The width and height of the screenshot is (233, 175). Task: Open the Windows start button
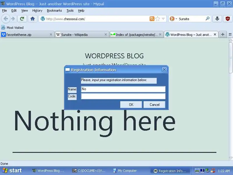point(12,171)
